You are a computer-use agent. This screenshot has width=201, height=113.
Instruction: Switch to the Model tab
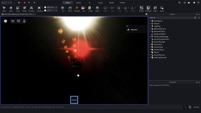[x=111, y=3]
